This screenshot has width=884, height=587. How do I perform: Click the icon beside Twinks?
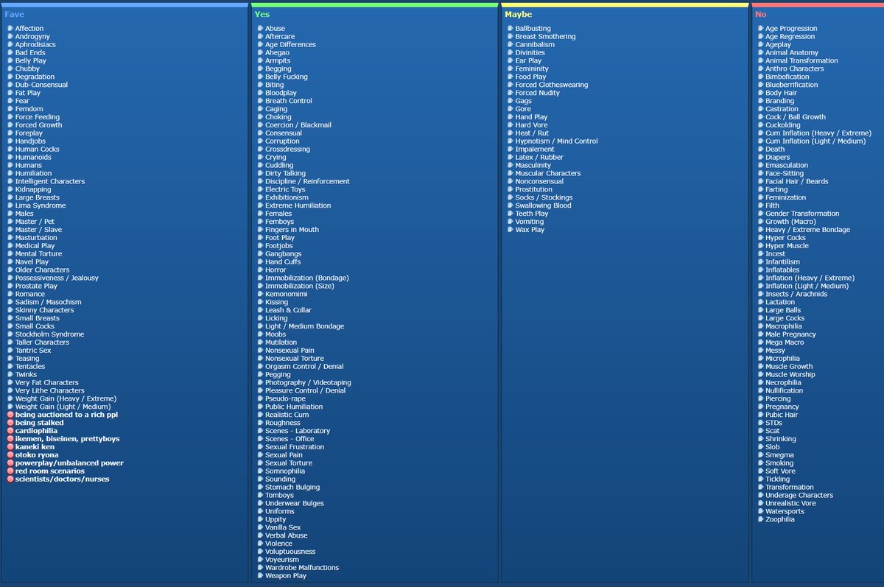(x=10, y=375)
